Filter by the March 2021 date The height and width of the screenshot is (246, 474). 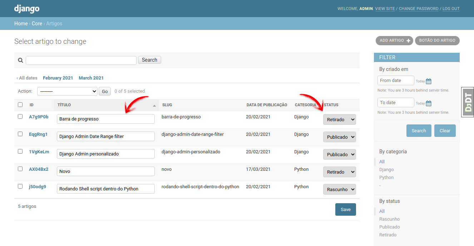pos(91,78)
